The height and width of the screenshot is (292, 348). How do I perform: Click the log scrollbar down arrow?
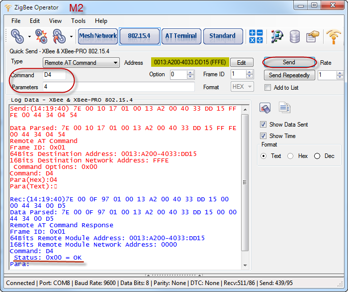point(245,265)
